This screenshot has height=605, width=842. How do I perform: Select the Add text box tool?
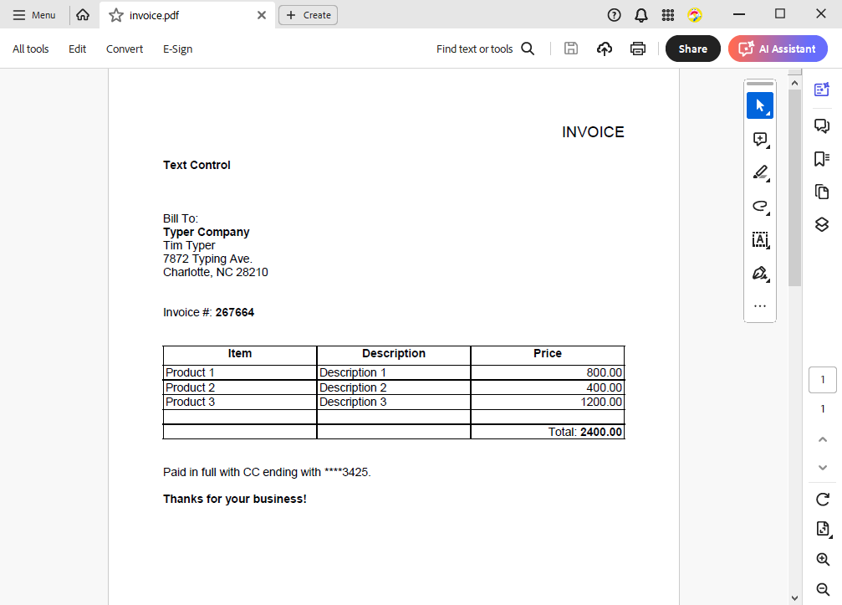tap(760, 239)
